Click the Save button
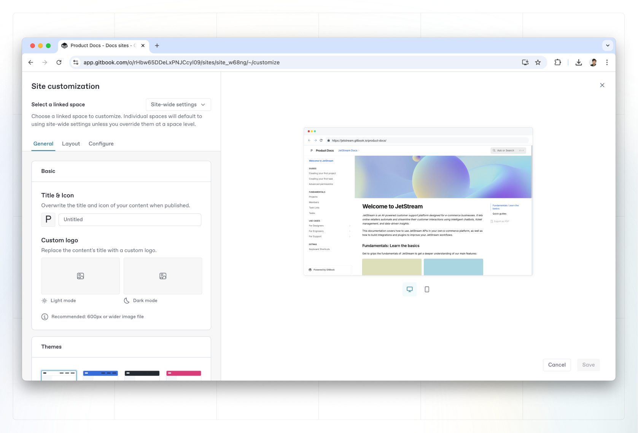This screenshot has width=638, height=433. [x=588, y=365]
